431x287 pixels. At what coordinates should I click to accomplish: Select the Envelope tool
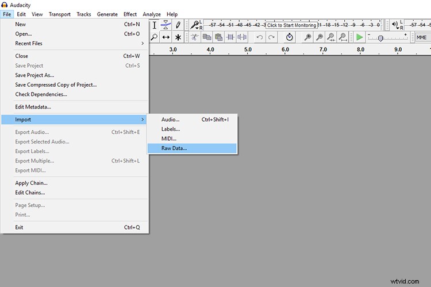tap(166, 25)
